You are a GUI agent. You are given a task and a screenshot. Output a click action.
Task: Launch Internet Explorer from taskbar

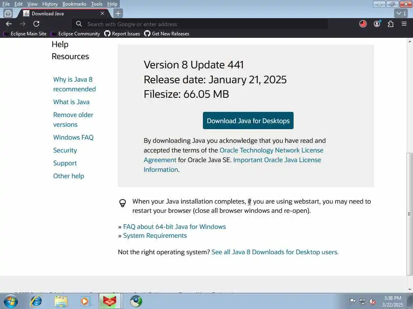(36, 301)
